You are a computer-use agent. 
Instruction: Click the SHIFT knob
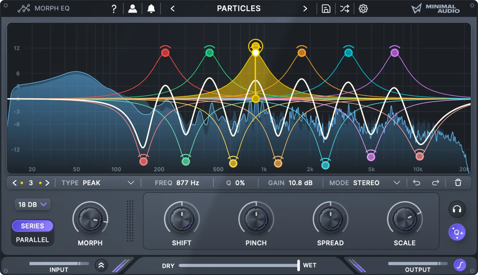pyautogui.click(x=182, y=219)
